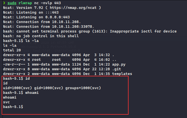Screen dimensions: 187x118
Task: Click the 'Listening on 0.0.0.0:443' line
Action: point(36,17)
